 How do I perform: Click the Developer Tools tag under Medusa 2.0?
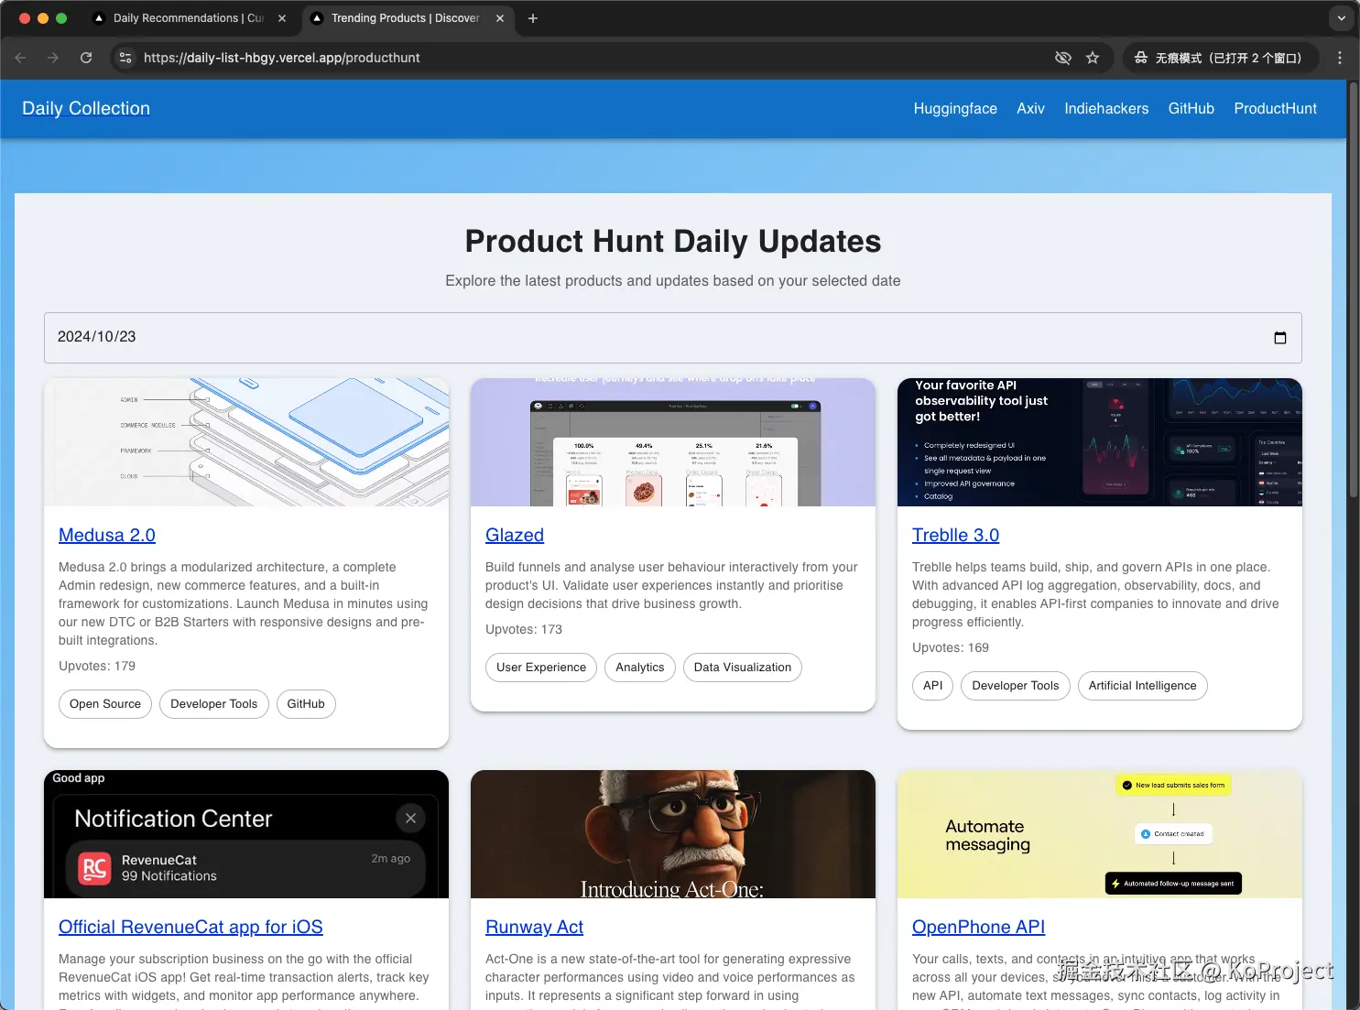(x=214, y=704)
